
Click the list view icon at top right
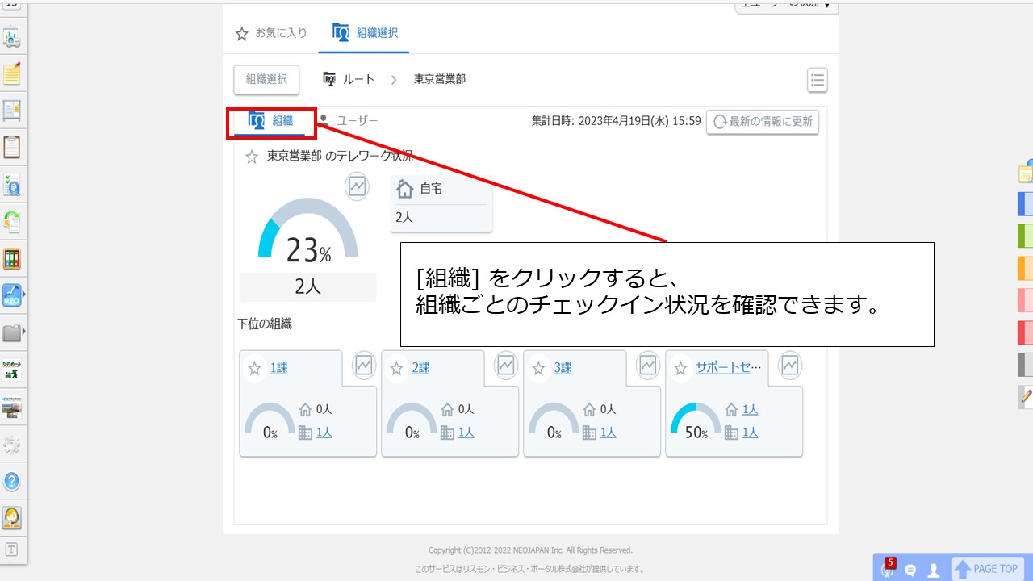817,80
